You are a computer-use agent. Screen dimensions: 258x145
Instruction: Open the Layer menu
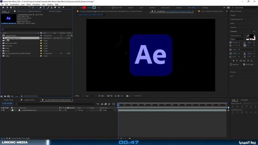(x=23, y=4)
